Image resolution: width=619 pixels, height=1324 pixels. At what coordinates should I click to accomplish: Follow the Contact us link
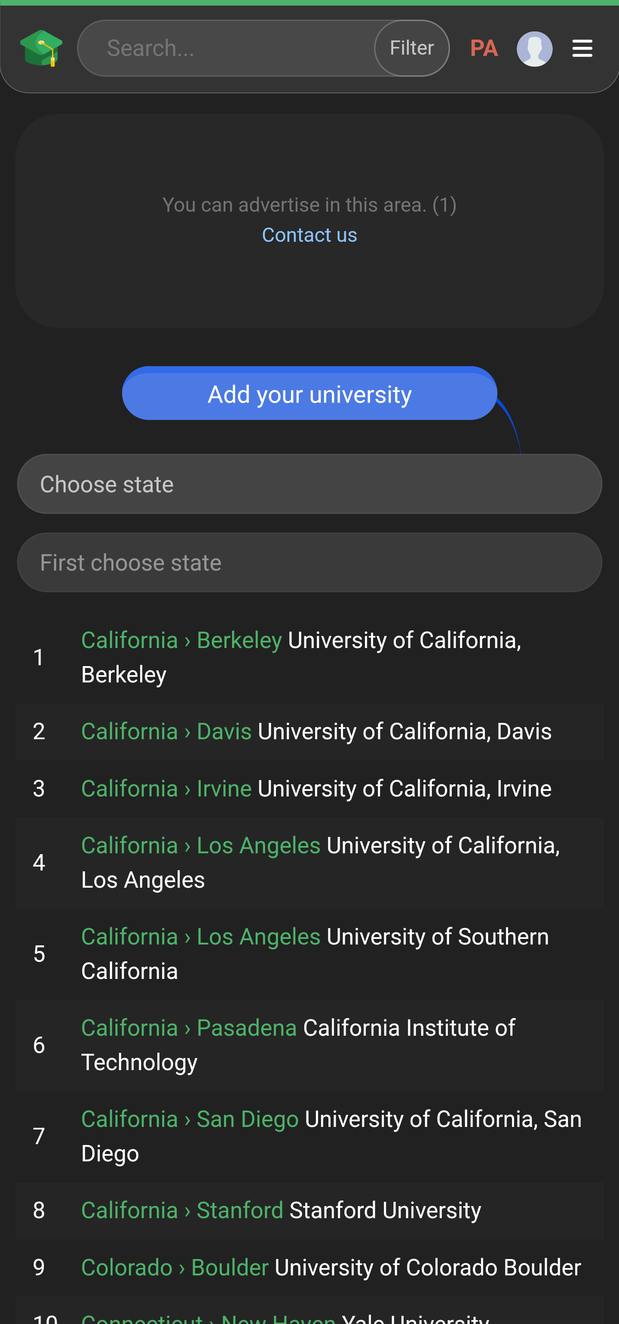pos(309,235)
